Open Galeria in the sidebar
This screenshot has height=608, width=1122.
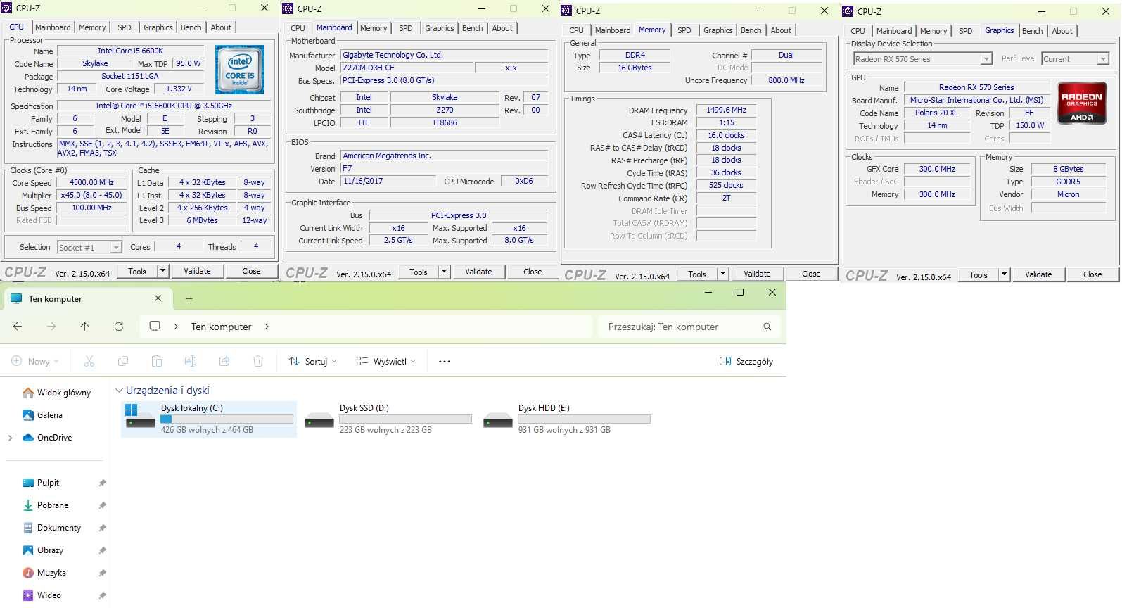pos(42,415)
